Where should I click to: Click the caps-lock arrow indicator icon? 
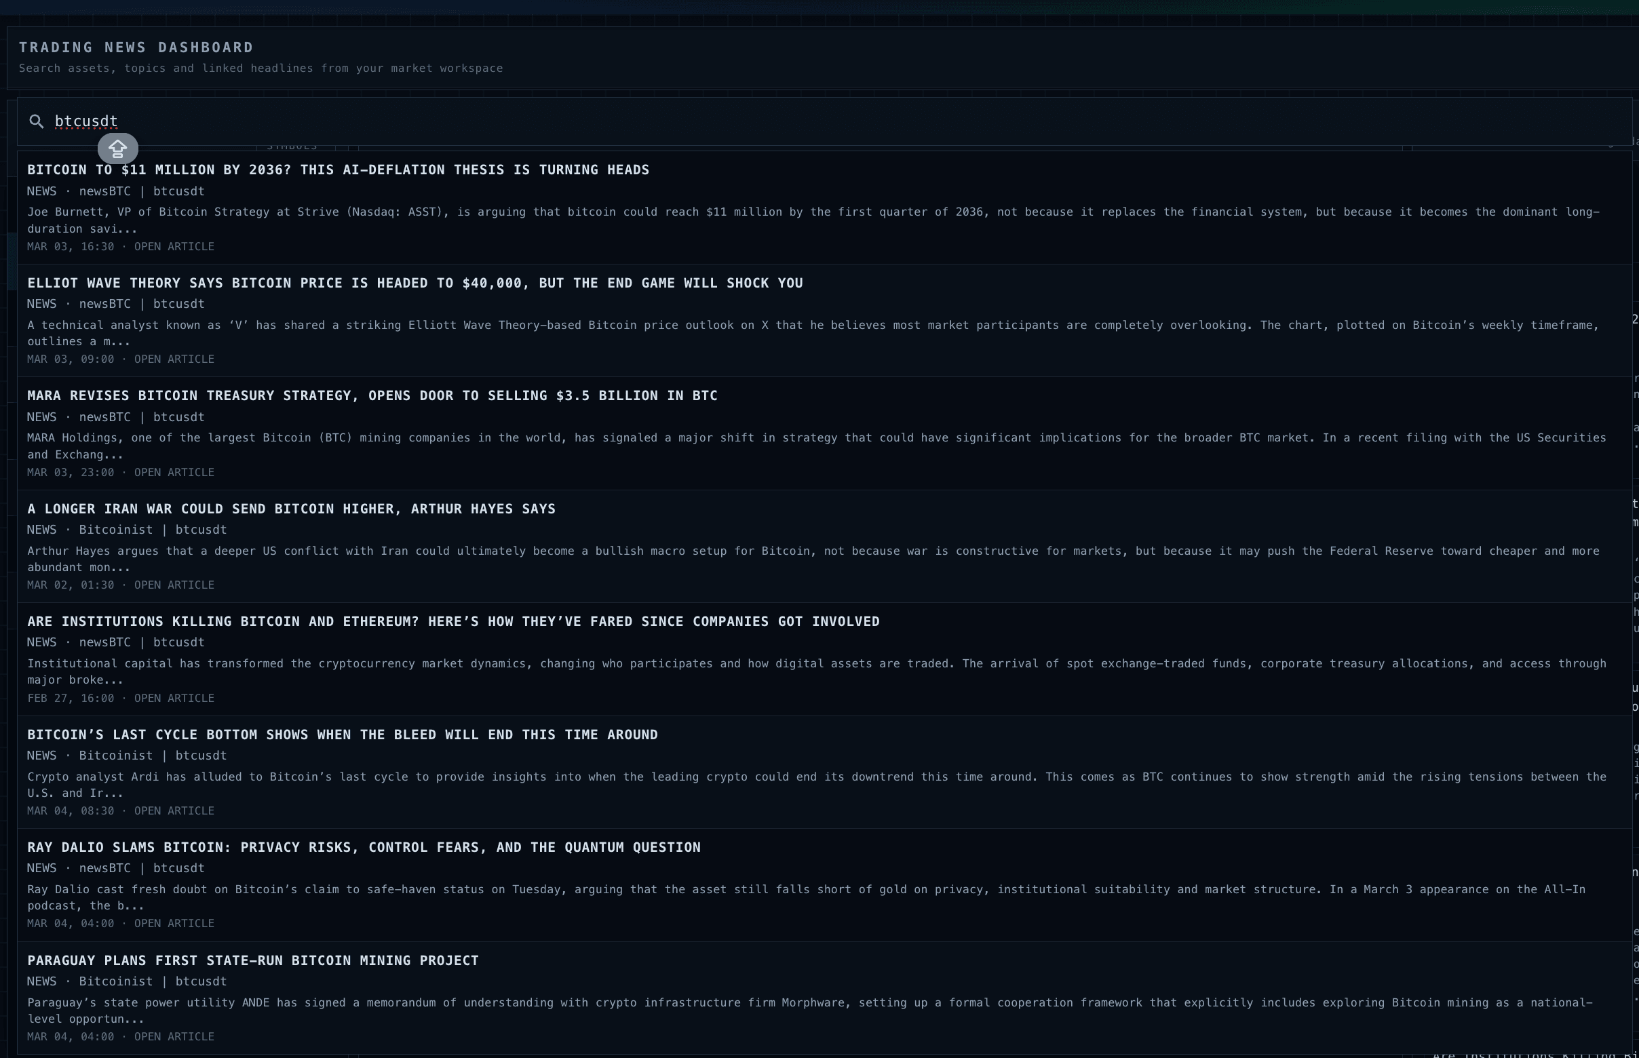point(117,148)
